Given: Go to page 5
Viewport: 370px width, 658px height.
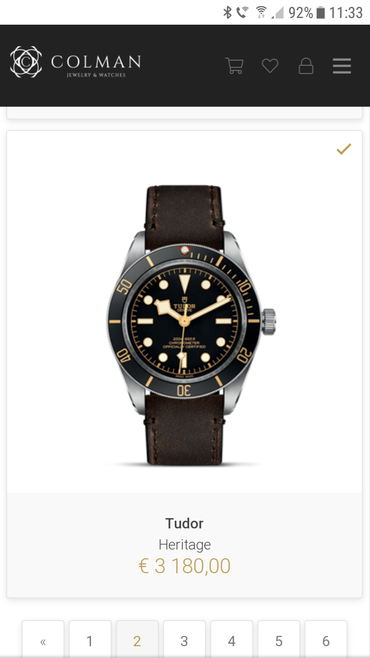Looking at the screenshot, I should pos(279,639).
